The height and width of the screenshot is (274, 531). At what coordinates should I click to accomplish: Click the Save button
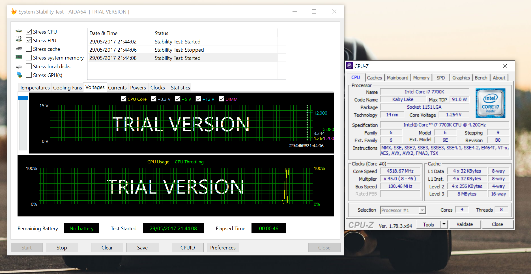point(142,247)
